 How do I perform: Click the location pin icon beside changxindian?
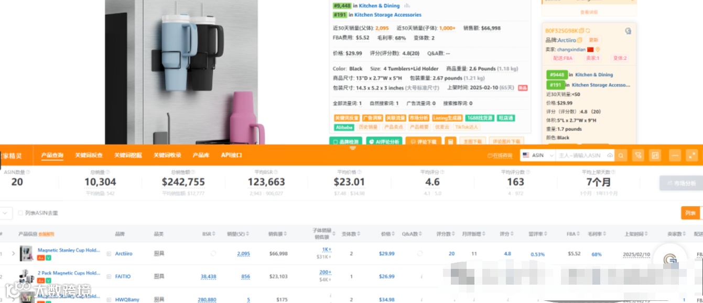[597, 49]
